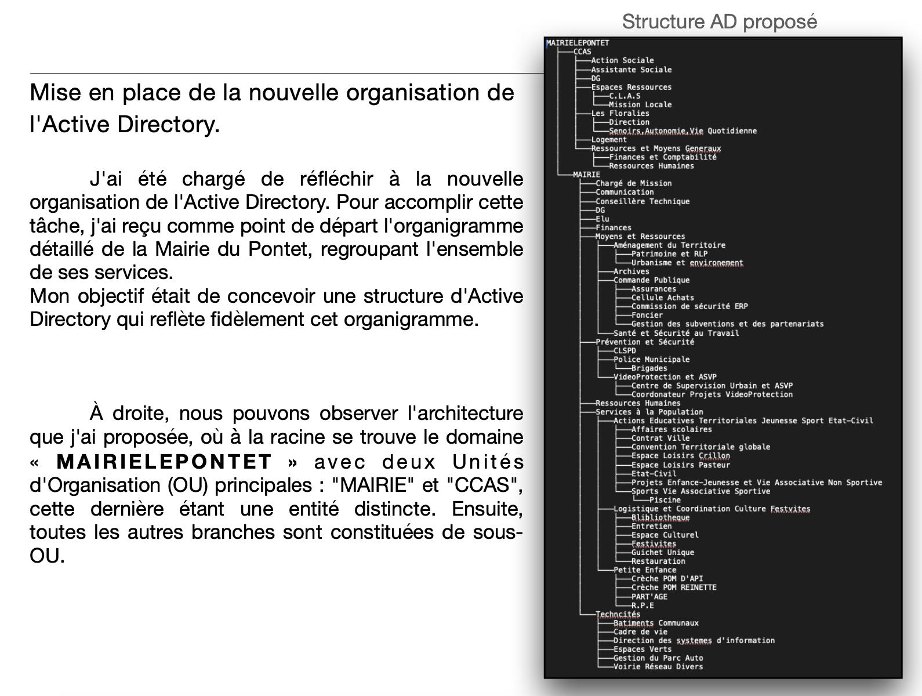Click 'Conseillère Technique' entry
This screenshot has width=922, height=696.
tap(643, 201)
